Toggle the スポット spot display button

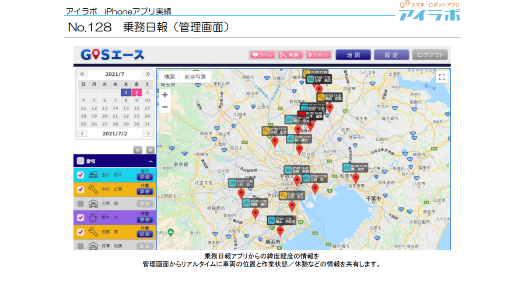tap(318, 55)
